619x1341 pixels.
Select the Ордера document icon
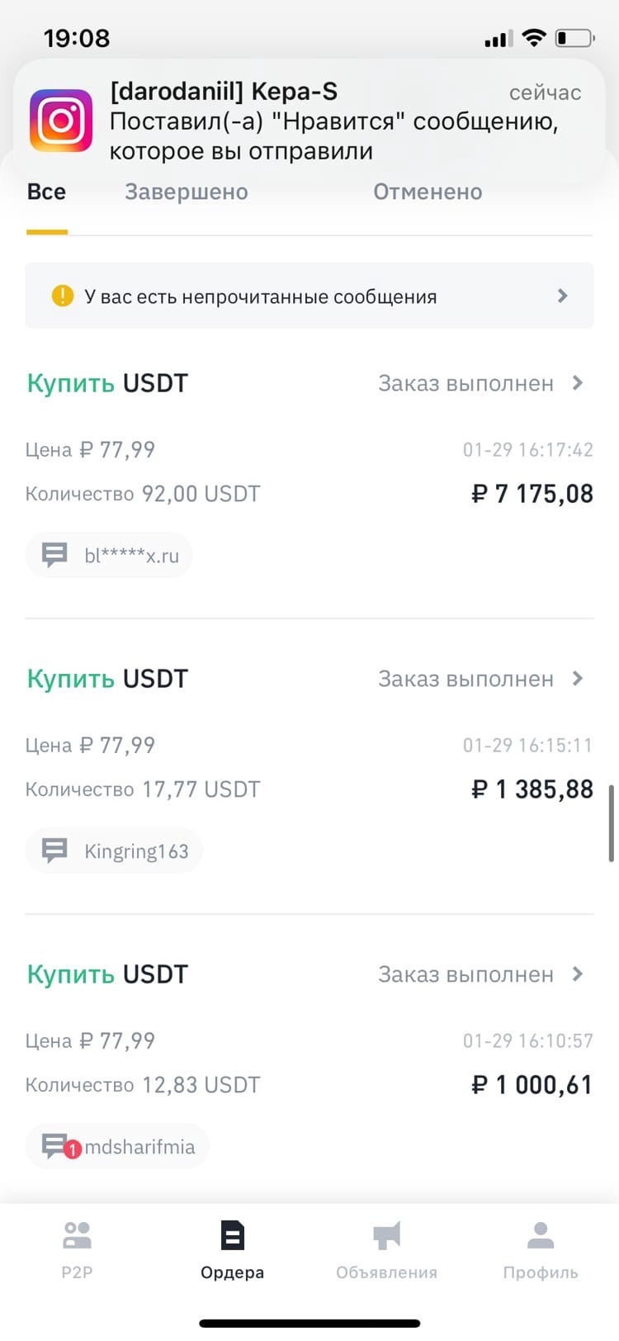(232, 1235)
